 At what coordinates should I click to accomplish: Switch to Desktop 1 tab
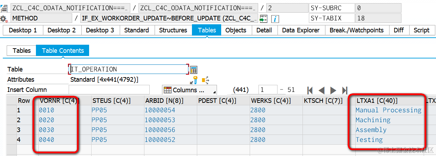[x=23, y=30]
